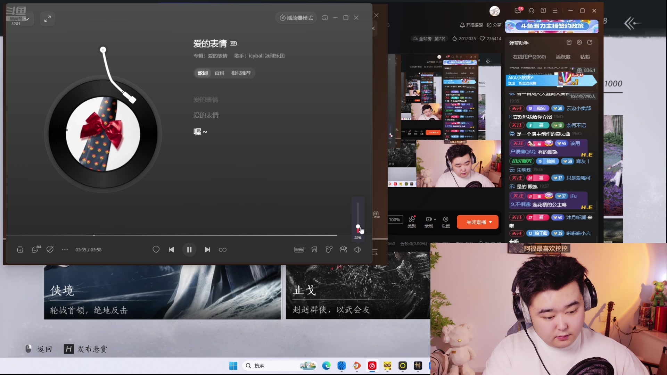The image size is (667, 375).
Task: Expand the 关闭直播 dropdown arrow
Action: click(x=490, y=222)
